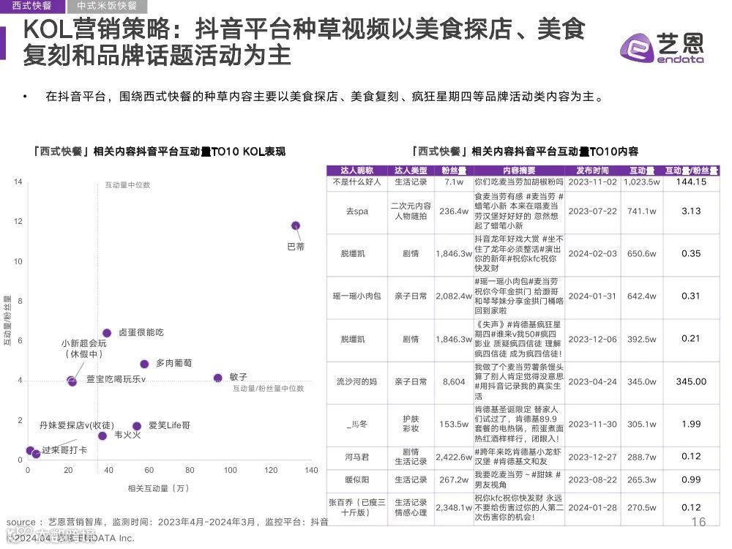Click page number 16
Screen dimensions: 732x549
tap(699, 522)
